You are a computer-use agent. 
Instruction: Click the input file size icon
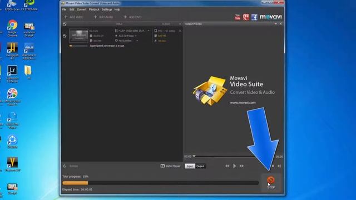[91, 41]
